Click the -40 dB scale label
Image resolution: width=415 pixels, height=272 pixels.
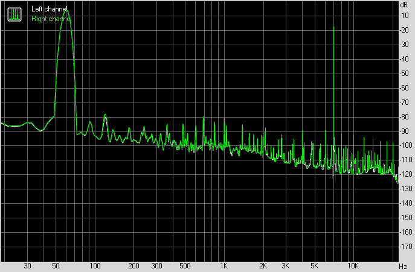[404, 59]
